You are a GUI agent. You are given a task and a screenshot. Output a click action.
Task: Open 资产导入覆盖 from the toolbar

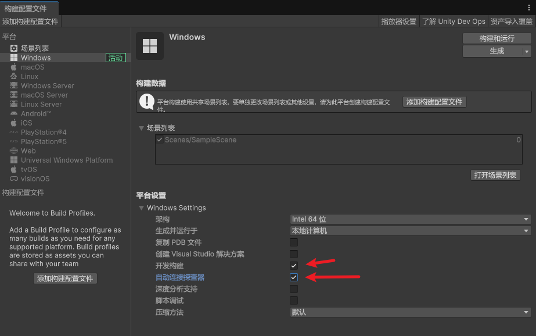[512, 22]
